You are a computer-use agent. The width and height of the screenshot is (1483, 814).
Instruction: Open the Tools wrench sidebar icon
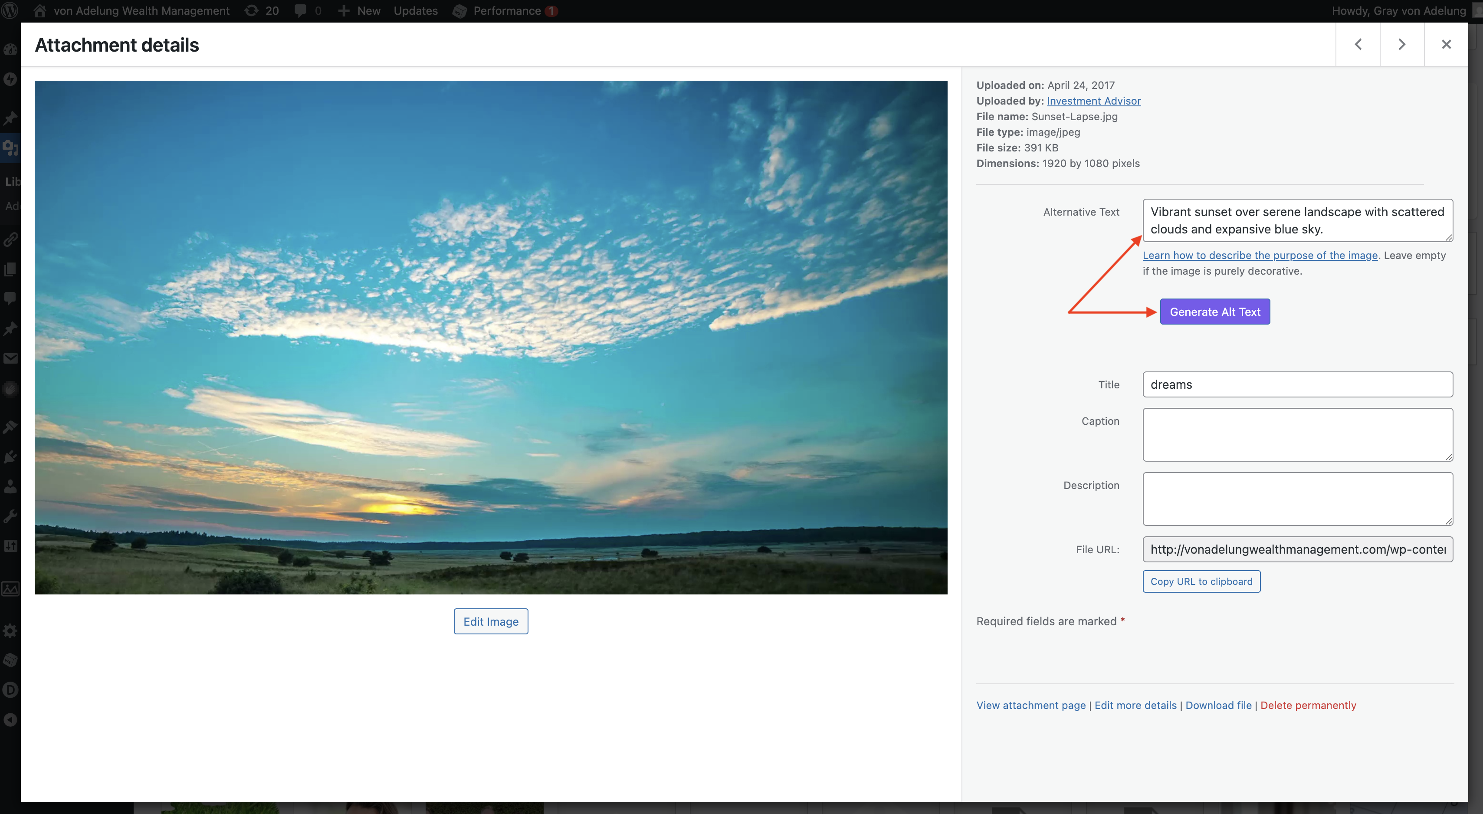[x=10, y=516]
